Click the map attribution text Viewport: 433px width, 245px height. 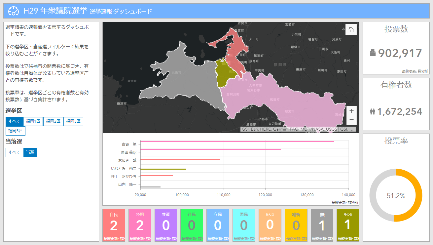(298, 129)
